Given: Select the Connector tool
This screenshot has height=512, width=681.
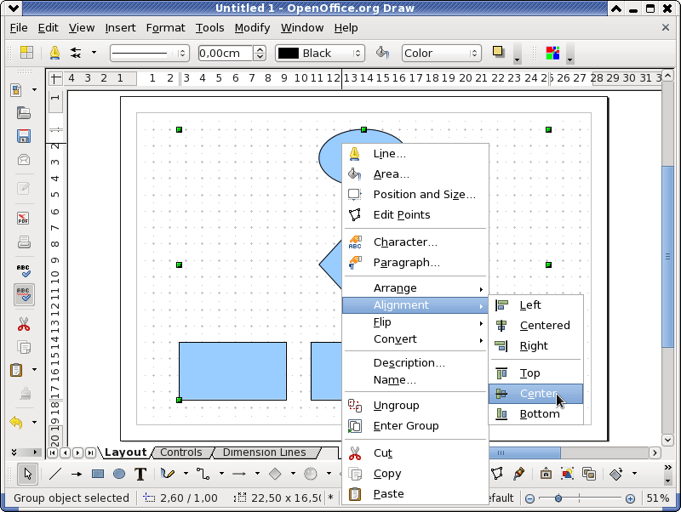Looking at the screenshot, I should click(x=203, y=474).
